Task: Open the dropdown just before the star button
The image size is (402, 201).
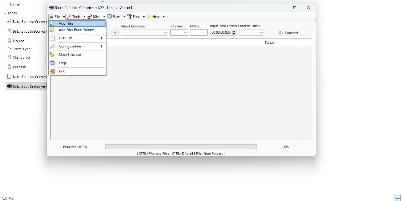Action: [107, 33]
